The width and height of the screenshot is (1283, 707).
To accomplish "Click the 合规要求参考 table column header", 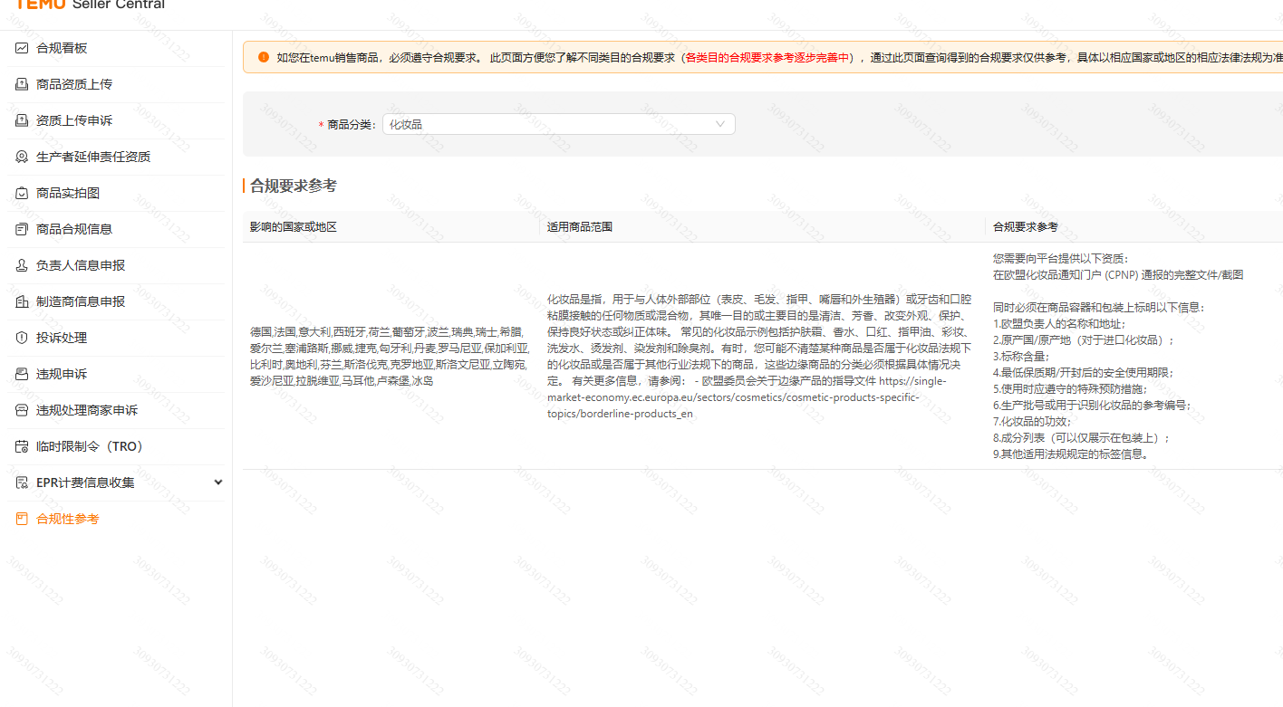I will pos(1026,227).
